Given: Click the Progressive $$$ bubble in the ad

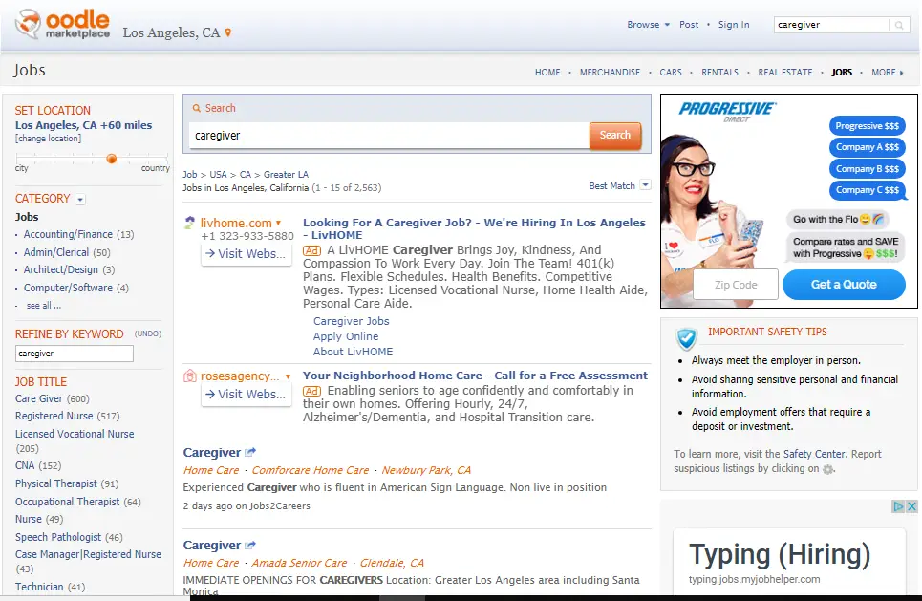Looking at the screenshot, I should [868, 126].
